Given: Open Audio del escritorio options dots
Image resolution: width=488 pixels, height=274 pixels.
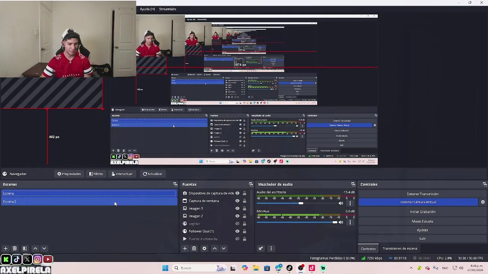Looking at the screenshot, I should (x=350, y=203).
